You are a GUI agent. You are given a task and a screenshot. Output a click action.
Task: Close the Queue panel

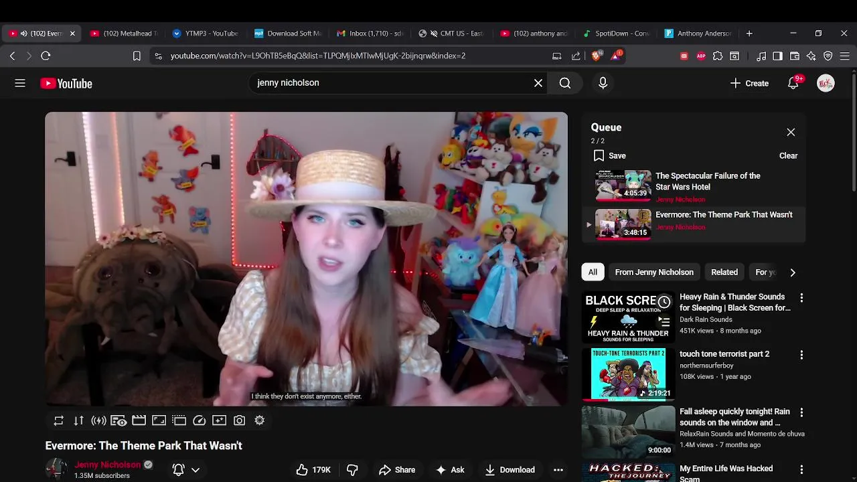click(x=791, y=133)
